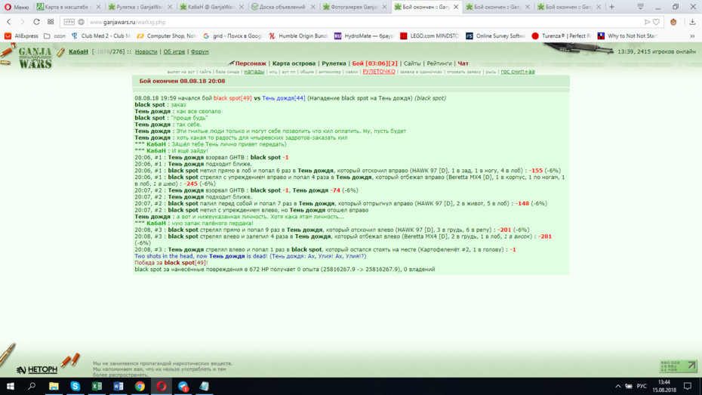The width and height of the screenshot is (702, 395).
Task: Close the Карта в масштабе tab
Action: click(x=98, y=7)
